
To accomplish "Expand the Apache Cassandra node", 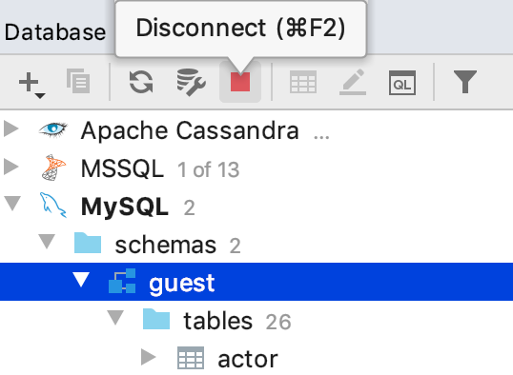I will pyautogui.click(x=11, y=128).
